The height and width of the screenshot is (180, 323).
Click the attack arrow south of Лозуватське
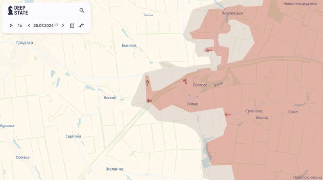tap(209, 50)
